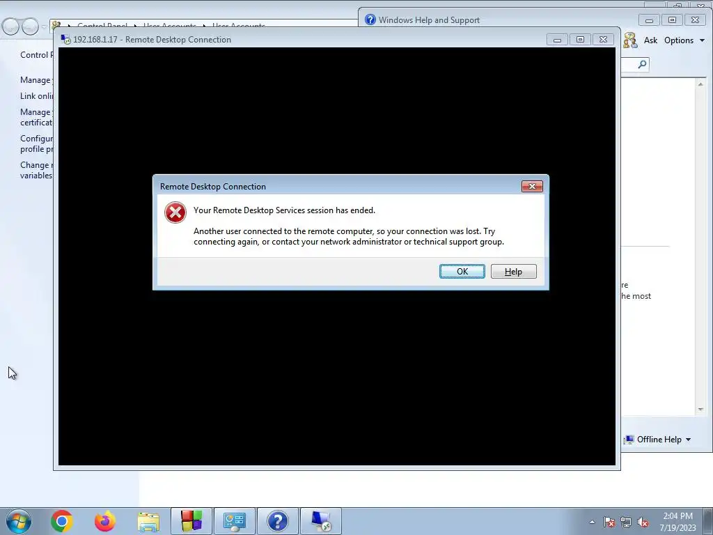Switch to Help and Support taskbar button
The image size is (713, 535).
(278, 521)
